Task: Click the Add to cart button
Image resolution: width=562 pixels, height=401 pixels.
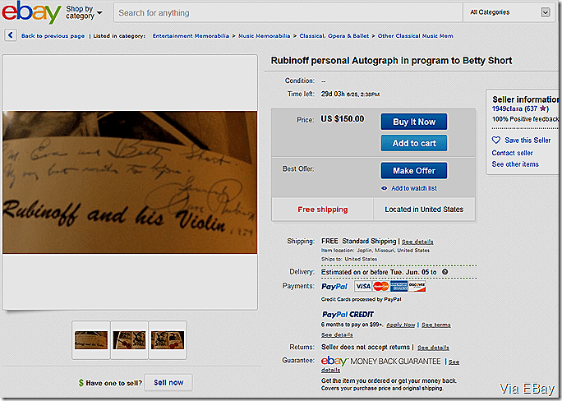Action: [414, 143]
